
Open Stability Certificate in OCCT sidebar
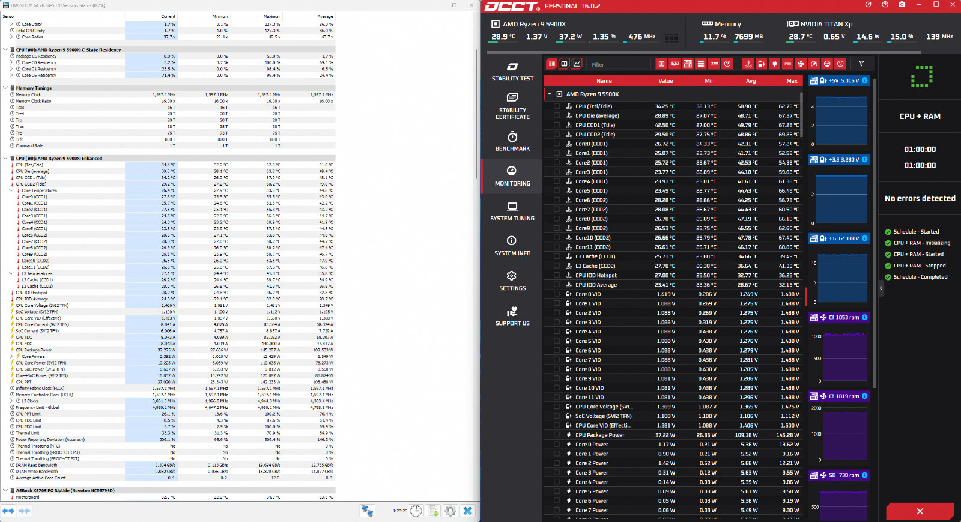(512, 106)
